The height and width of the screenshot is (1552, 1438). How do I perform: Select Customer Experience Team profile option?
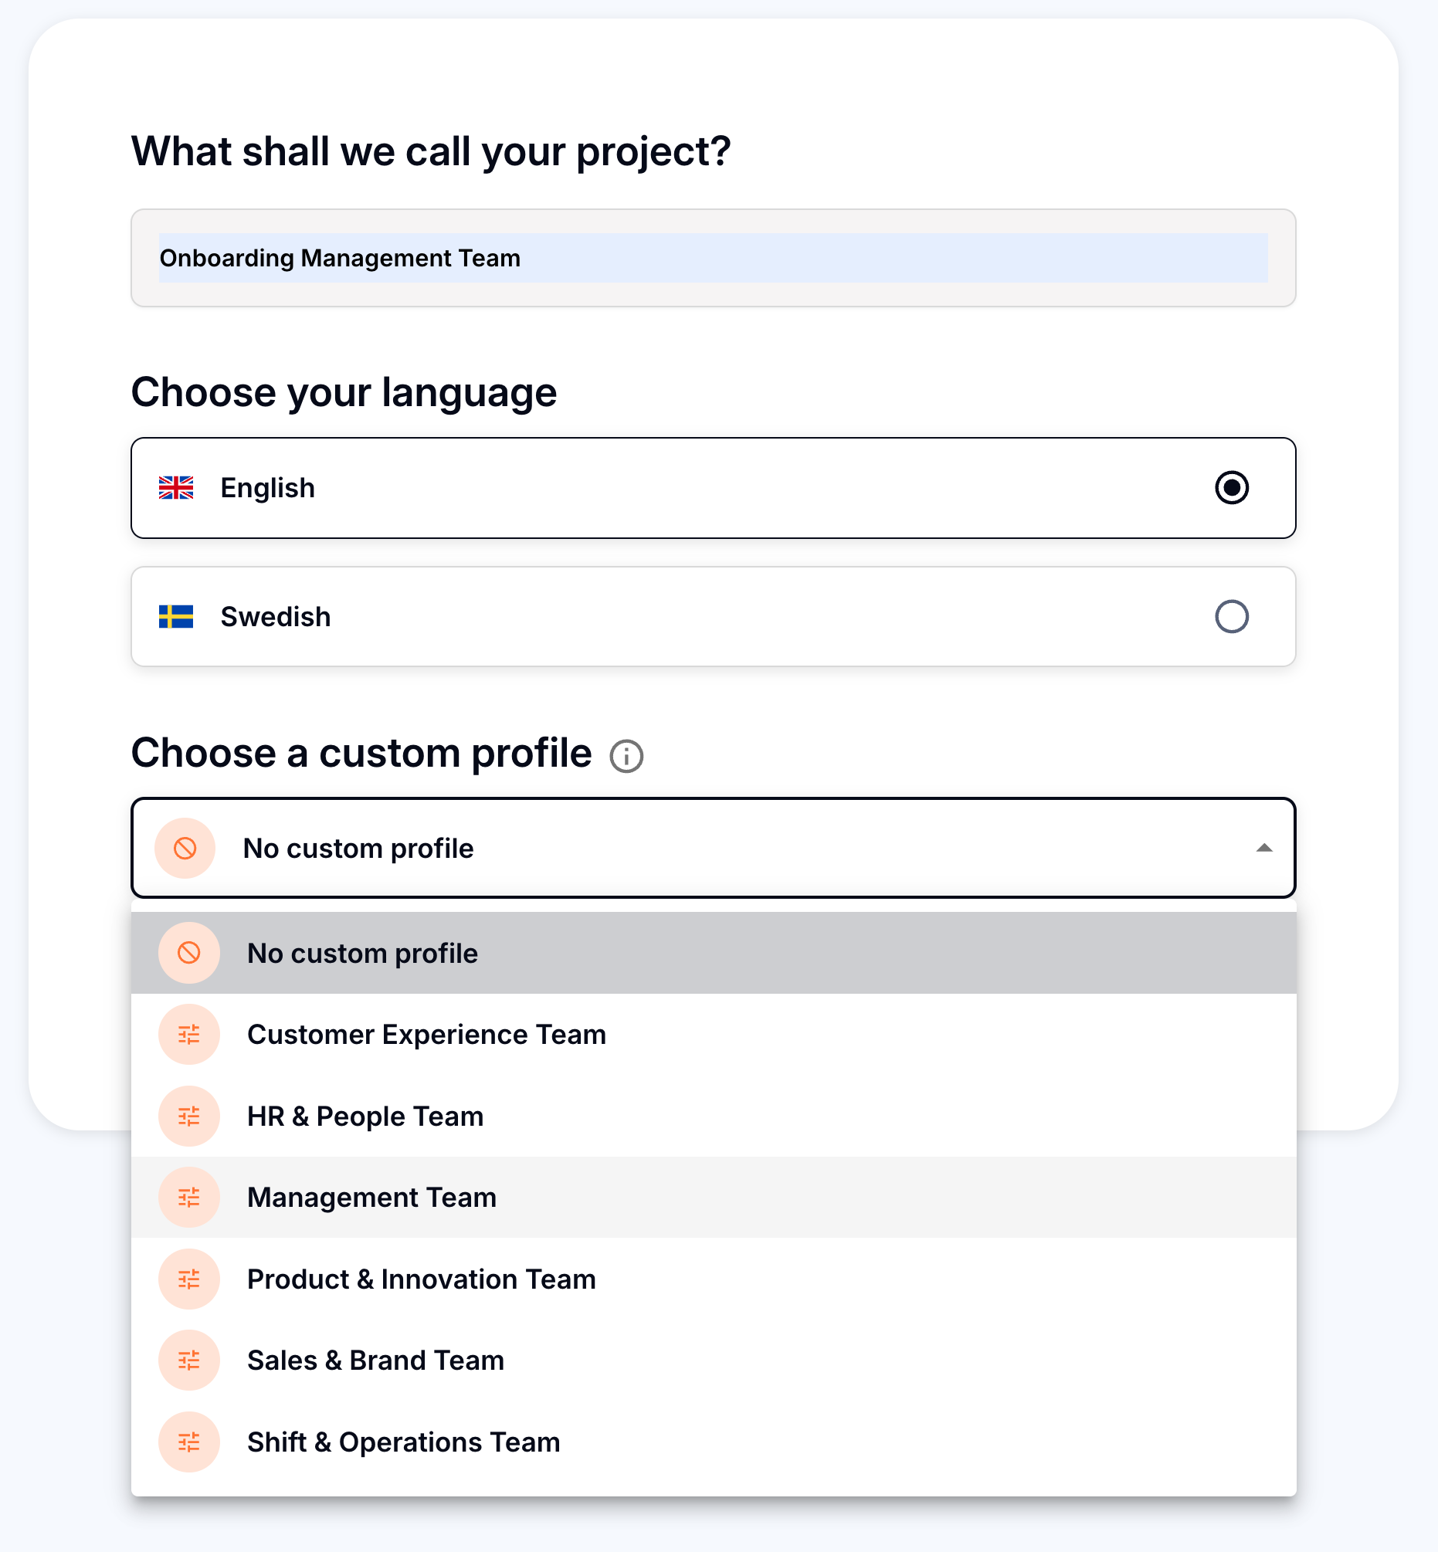point(426,1035)
